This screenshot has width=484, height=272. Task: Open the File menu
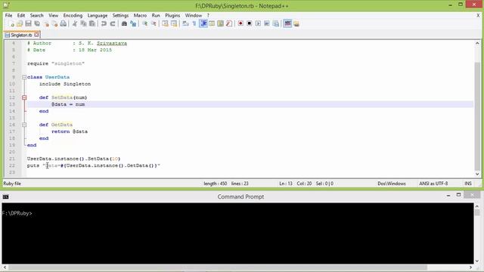coord(8,15)
